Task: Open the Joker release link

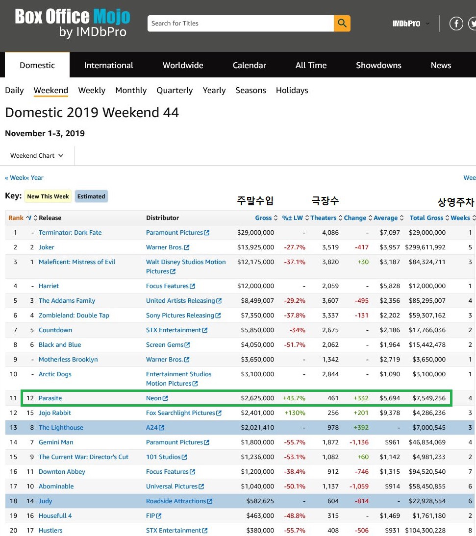Action: pyautogui.click(x=47, y=247)
